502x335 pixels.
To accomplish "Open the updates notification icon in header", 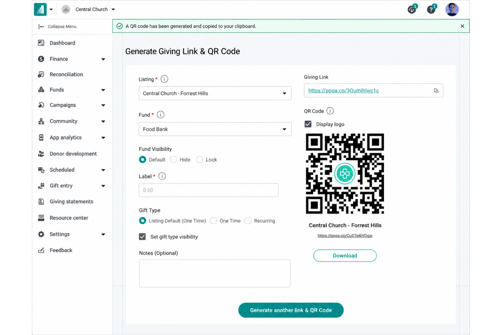I will coord(412,10).
